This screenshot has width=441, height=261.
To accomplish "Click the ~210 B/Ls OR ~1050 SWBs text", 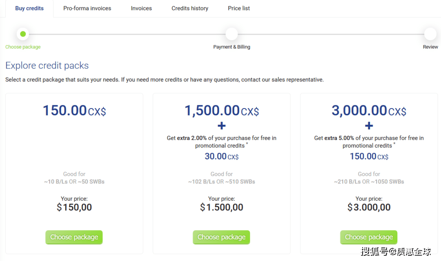I will coord(369,181).
